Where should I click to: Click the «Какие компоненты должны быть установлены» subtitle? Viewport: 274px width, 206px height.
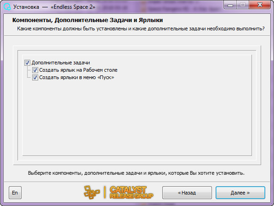(x=141, y=29)
